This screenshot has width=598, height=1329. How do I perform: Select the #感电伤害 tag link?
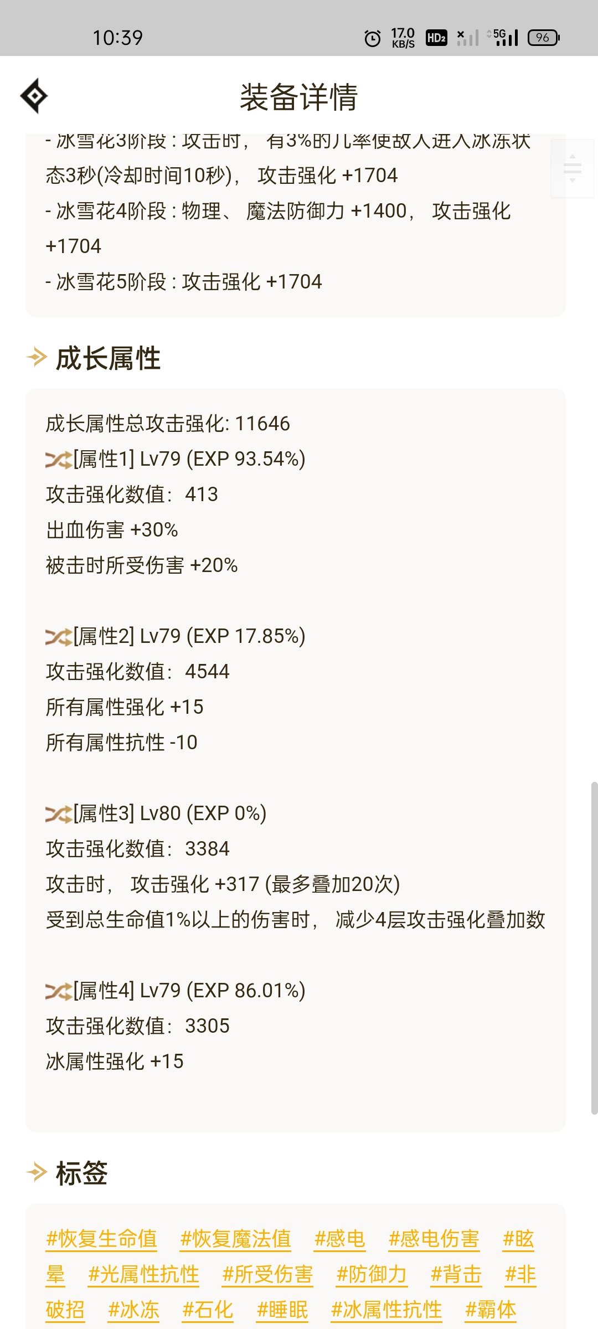[434, 1239]
